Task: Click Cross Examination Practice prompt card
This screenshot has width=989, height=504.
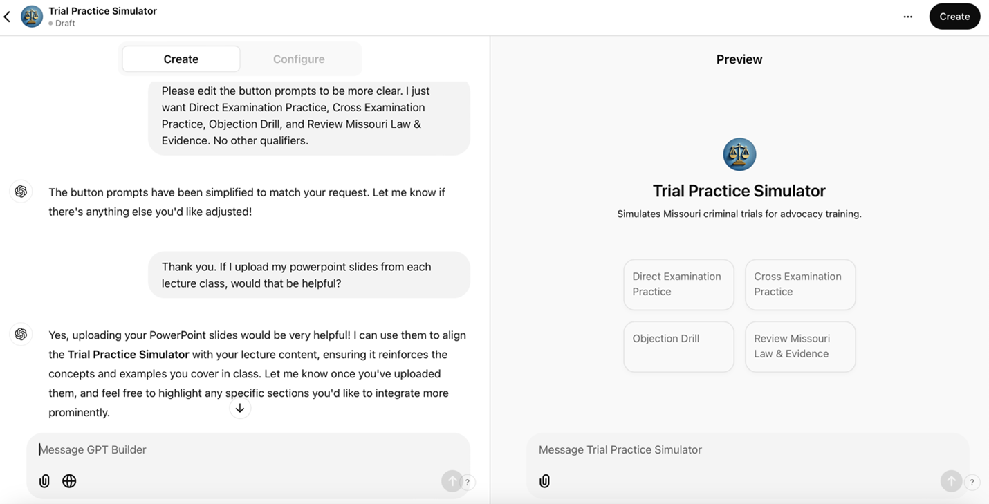Action: [800, 284]
